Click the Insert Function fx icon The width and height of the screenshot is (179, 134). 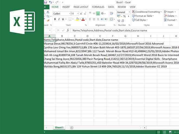(x=68, y=31)
